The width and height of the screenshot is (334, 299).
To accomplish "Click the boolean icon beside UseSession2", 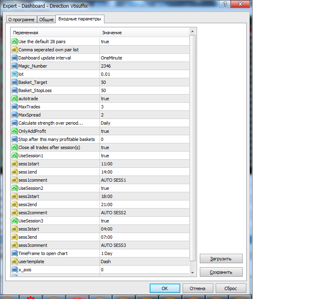I will [15, 188].
